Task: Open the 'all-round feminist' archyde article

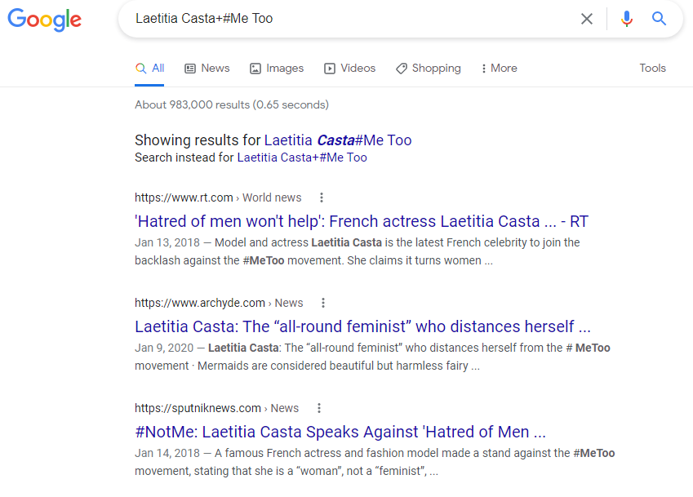Action: tap(362, 326)
